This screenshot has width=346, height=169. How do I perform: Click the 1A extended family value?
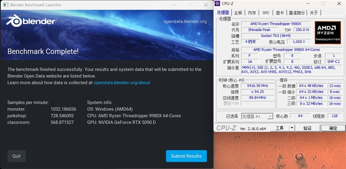click(250, 62)
